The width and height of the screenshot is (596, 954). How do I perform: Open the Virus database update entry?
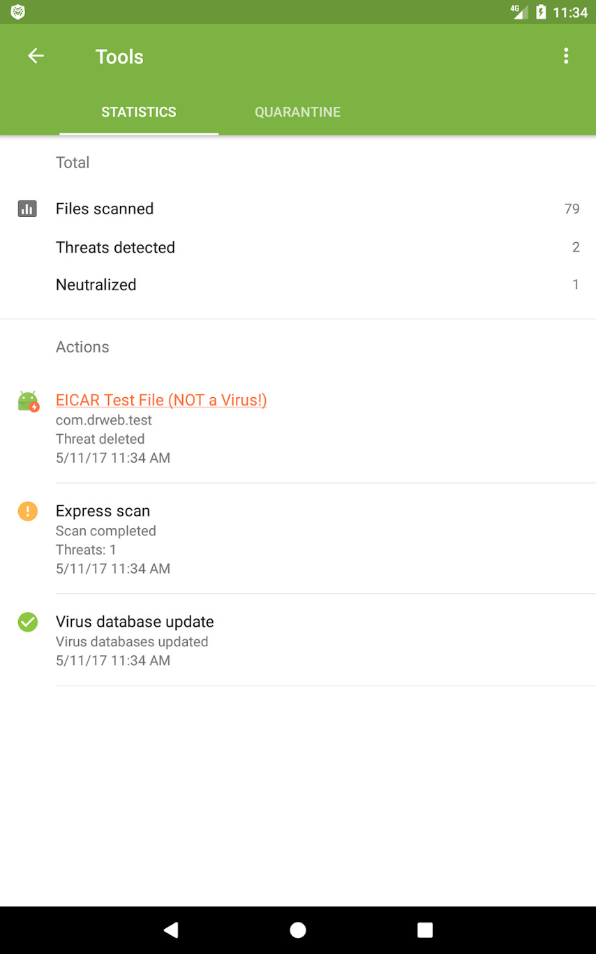coord(135,622)
